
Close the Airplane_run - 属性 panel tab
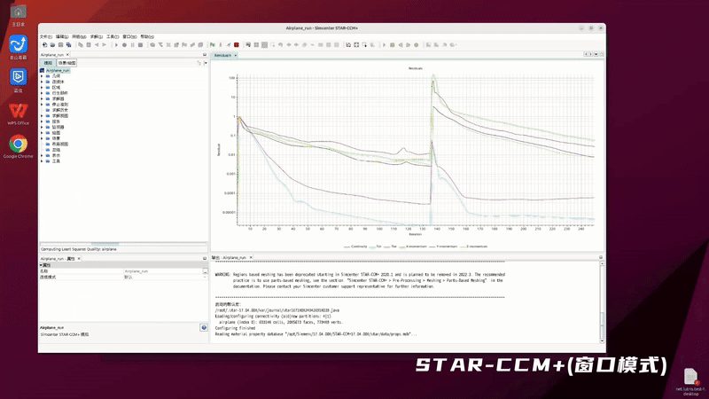(79, 259)
